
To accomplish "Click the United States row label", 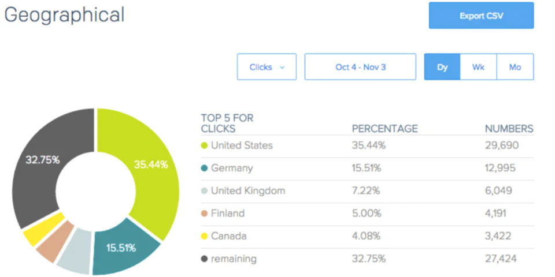I will (242, 145).
